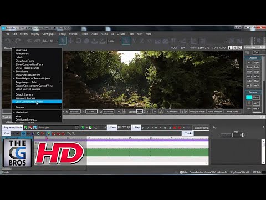This screenshot has height=200, width=266.
Task: Click the step icon beside AI/Physics
Action: [x=186, y=112]
